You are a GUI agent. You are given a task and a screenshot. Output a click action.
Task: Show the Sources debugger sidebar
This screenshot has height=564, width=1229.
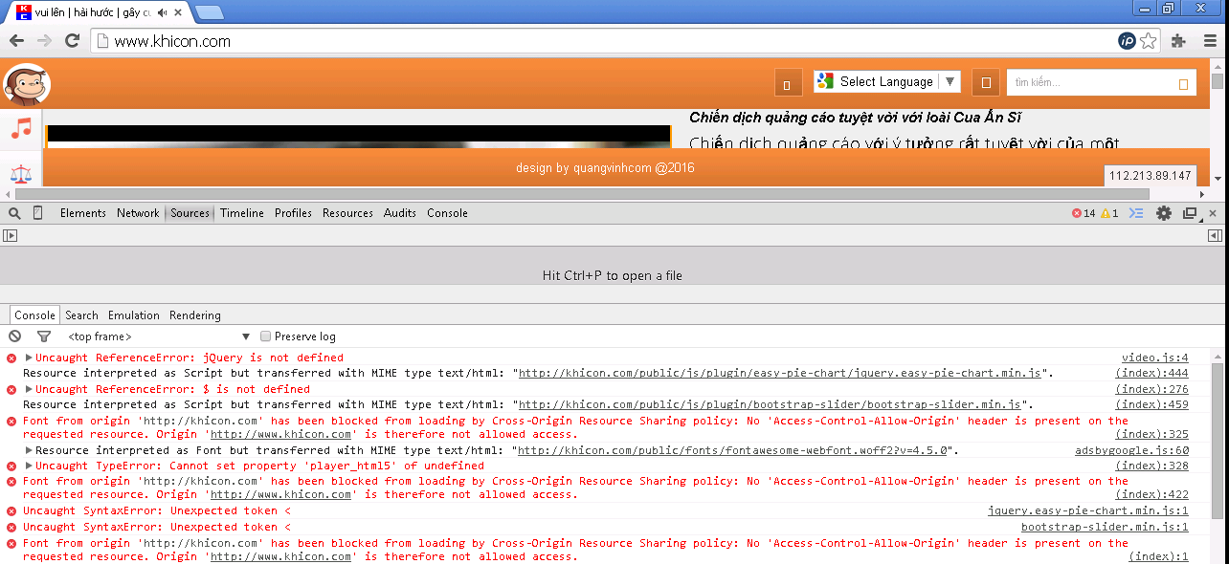1215,235
